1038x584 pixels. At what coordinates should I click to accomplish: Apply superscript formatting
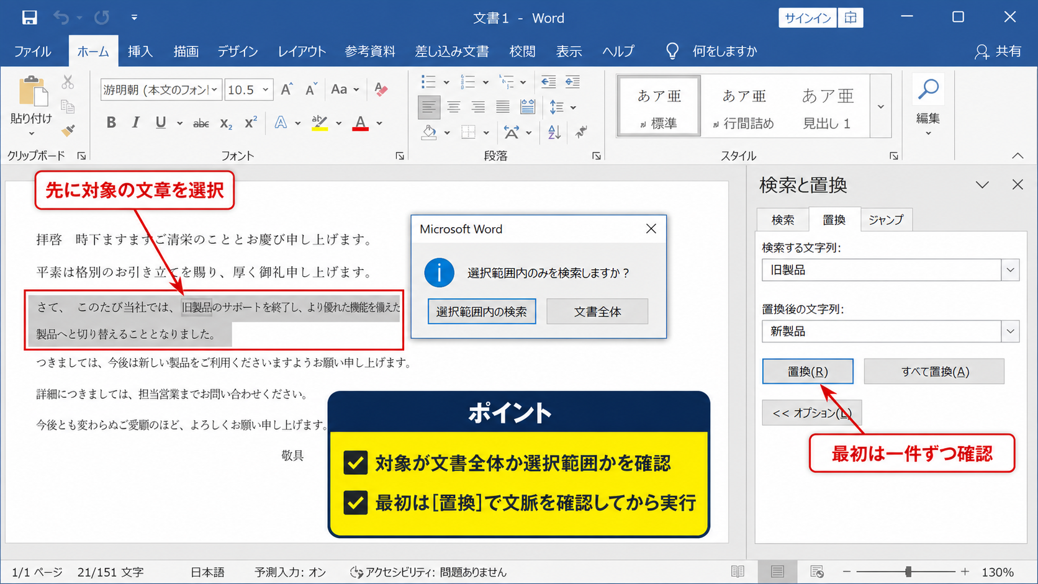pyautogui.click(x=250, y=123)
